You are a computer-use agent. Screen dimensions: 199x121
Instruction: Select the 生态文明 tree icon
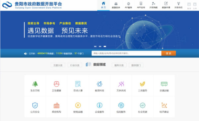click(x=35, y=84)
